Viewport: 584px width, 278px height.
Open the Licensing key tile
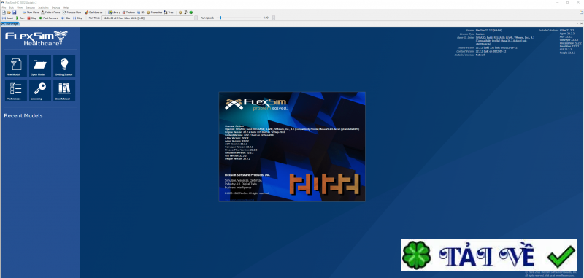point(40,90)
